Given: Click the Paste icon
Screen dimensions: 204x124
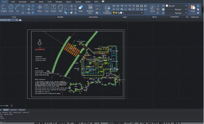Looking at the screenshot, I should coord(193,7).
